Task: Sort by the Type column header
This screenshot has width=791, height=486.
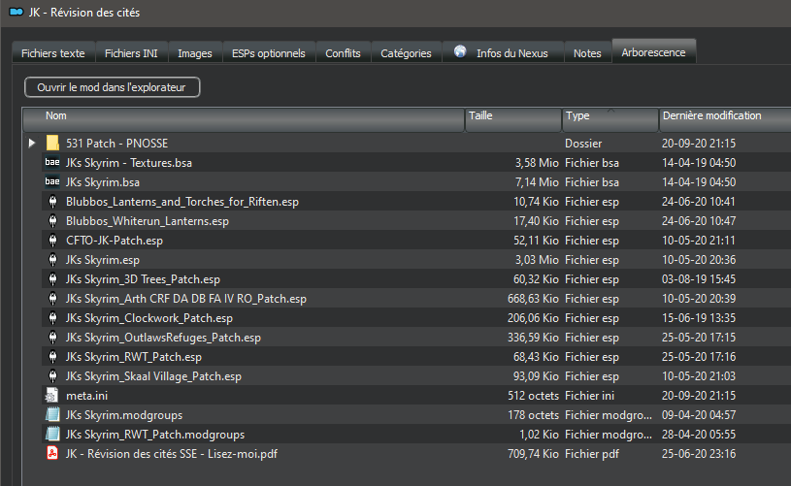Action: (x=610, y=120)
